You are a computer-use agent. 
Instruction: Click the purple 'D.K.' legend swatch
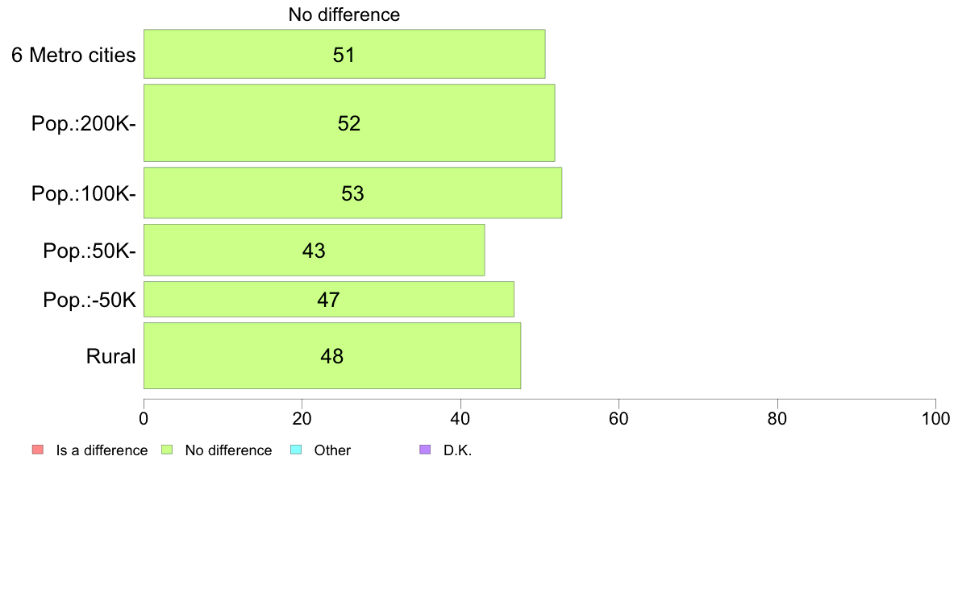[x=425, y=450]
